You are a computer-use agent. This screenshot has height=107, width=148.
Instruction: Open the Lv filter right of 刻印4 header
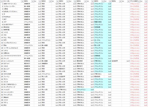(93, 1)
